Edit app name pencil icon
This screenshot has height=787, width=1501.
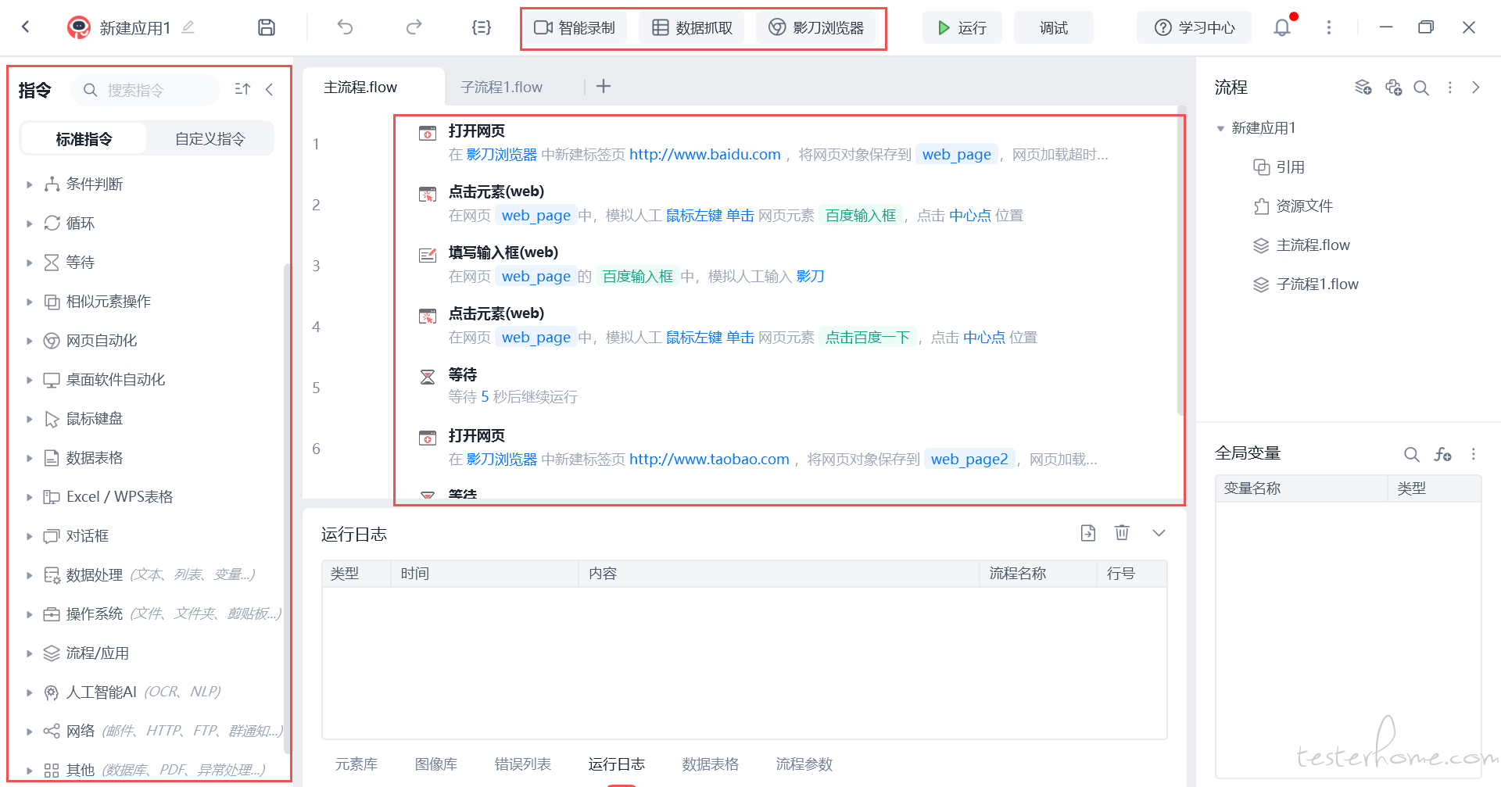tap(188, 27)
